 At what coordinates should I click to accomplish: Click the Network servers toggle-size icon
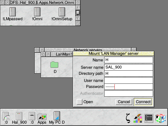[x=134, y=50]
